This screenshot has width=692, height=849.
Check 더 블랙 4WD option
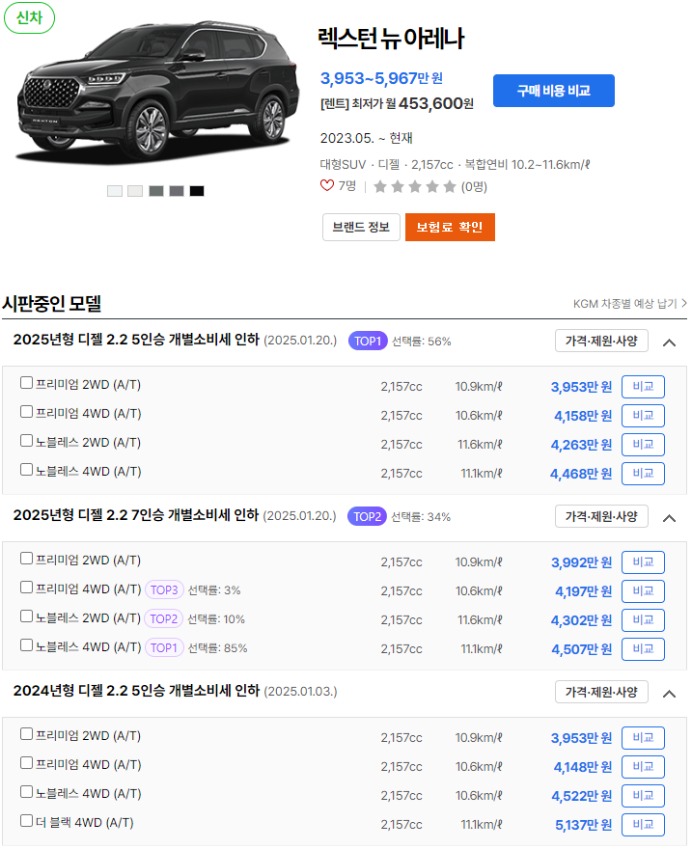pos(26,821)
